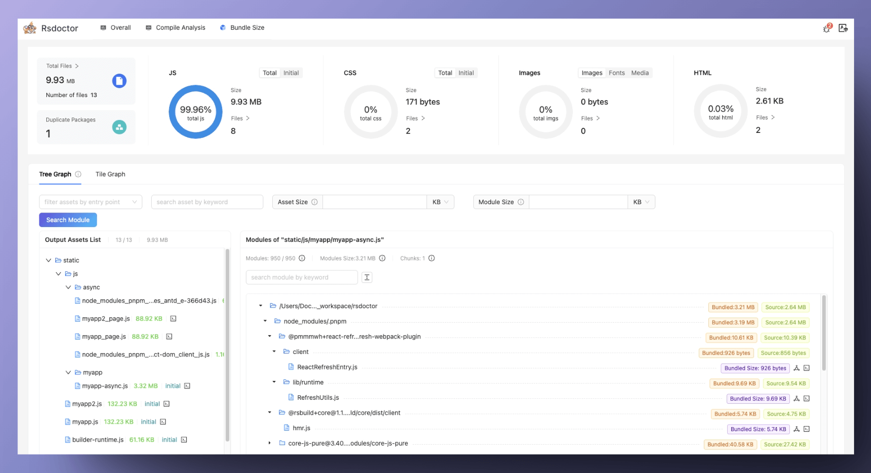Click the green Duplicate Packages icon
The height and width of the screenshot is (473, 871).
(x=119, y=127)
